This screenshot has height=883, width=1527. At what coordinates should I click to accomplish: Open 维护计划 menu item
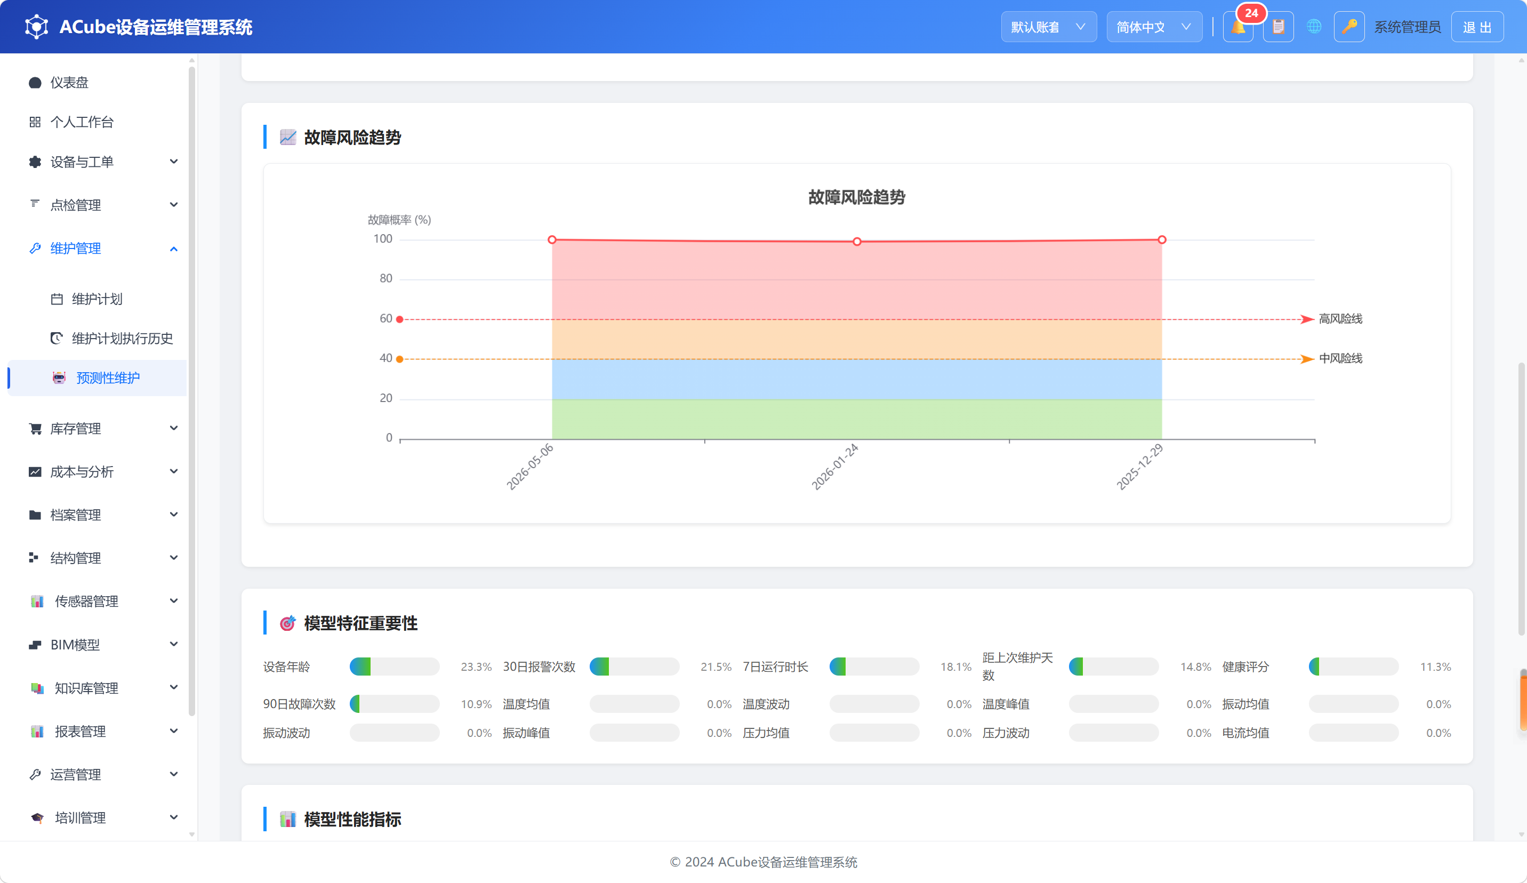pyautogui.click(x=97, y=299)
